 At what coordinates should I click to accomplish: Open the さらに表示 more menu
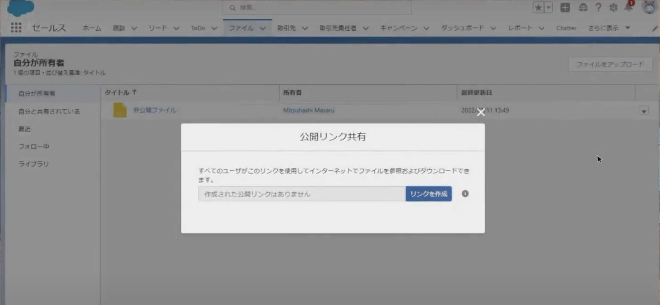[x=609, y=28]
